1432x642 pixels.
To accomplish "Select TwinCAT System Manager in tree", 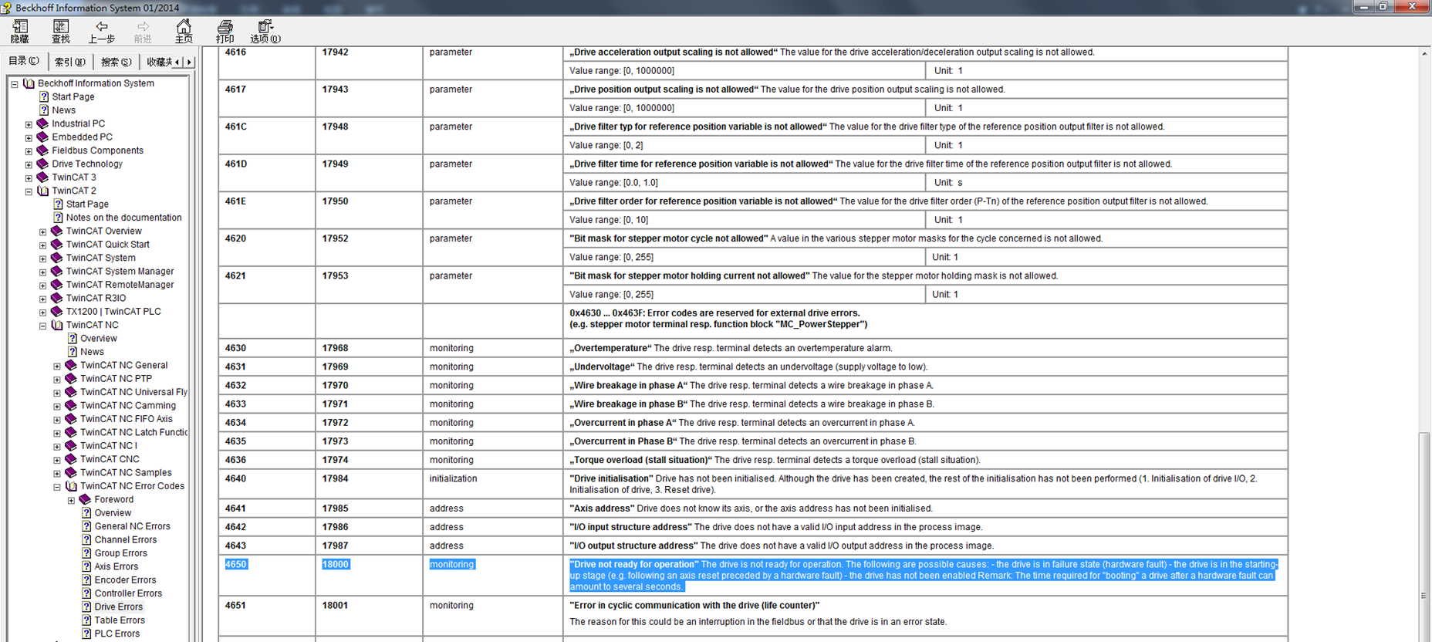I will point(120,271).
